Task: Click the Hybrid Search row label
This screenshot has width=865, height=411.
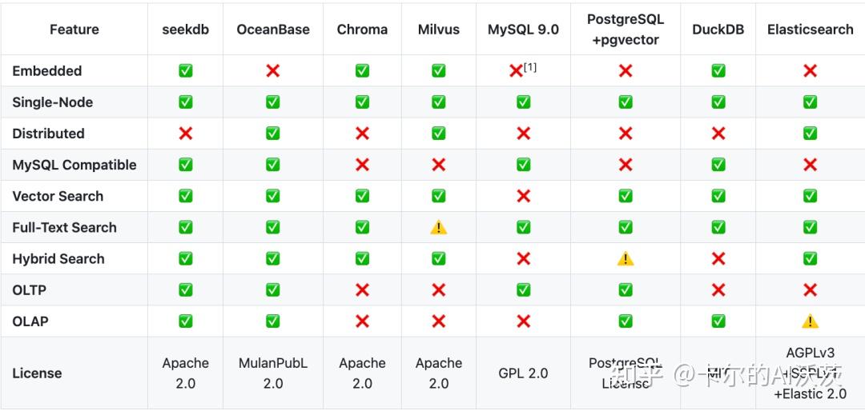Action: click(x=58, y=259)
